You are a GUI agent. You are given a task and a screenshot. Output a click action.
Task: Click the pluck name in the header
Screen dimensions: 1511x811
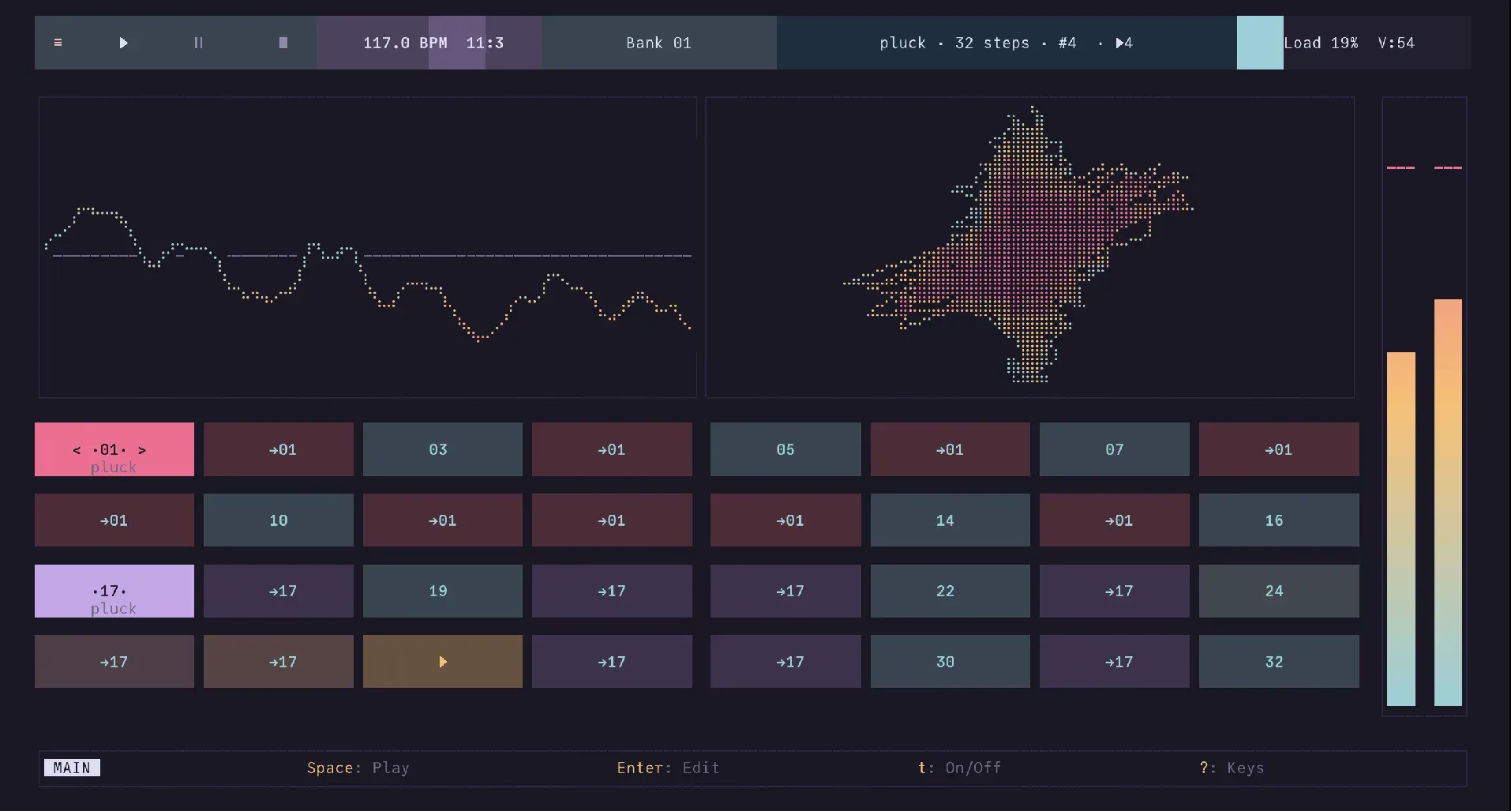902,43
